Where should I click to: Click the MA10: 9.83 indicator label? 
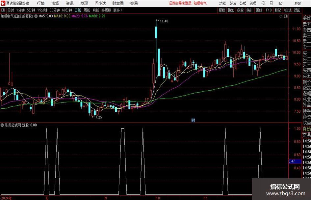62,16
